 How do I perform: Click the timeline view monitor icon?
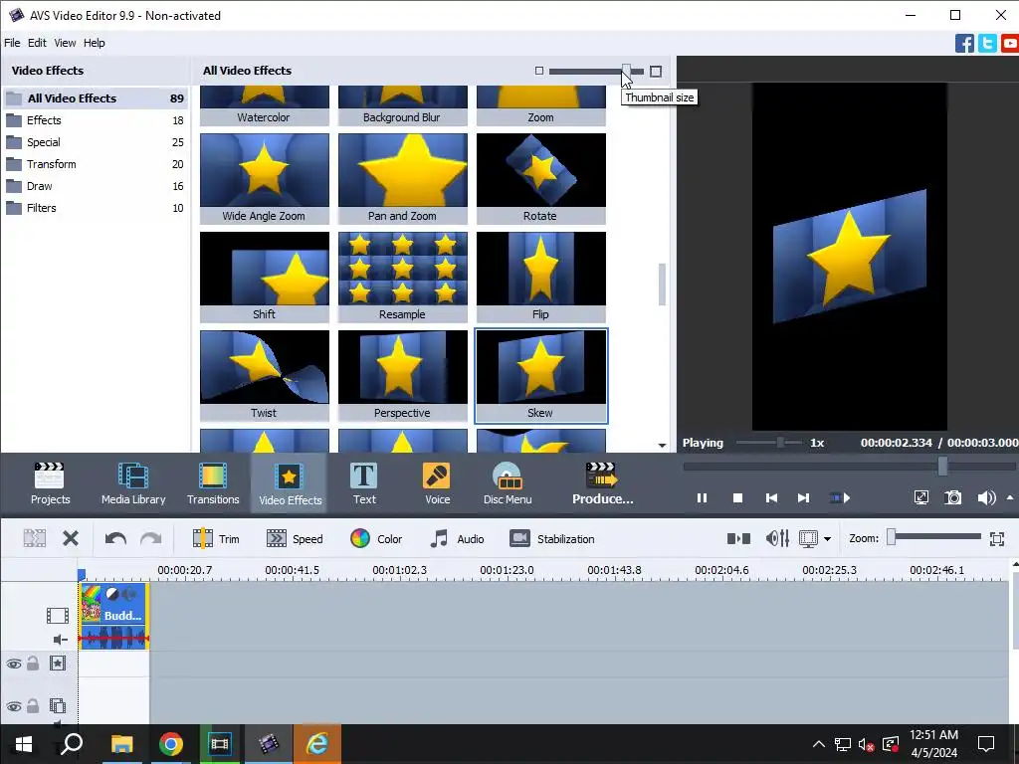tap(808, 538)
